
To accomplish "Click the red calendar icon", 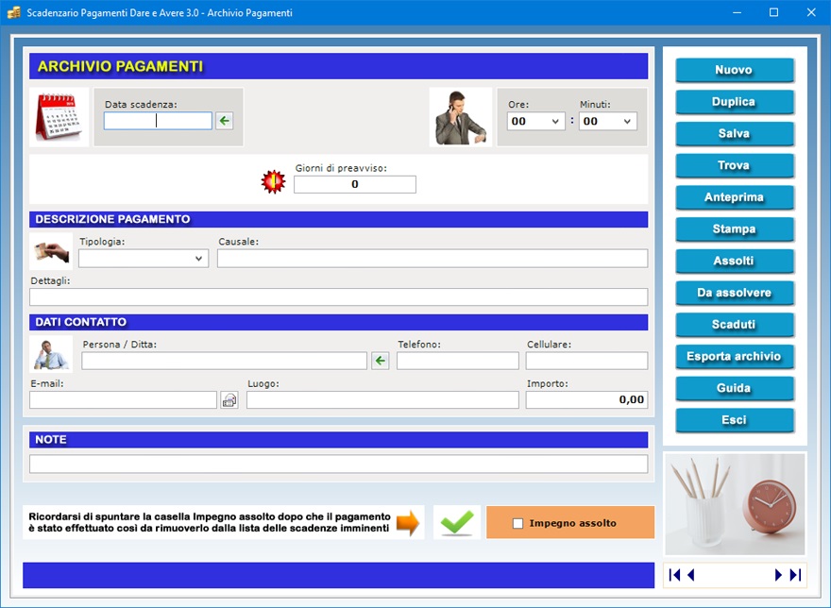I will pos(59,117).
